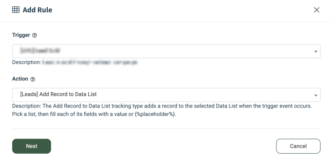Expand the Trigger dropdown using its arrow
331x162 pixels.
click(316, 51)
